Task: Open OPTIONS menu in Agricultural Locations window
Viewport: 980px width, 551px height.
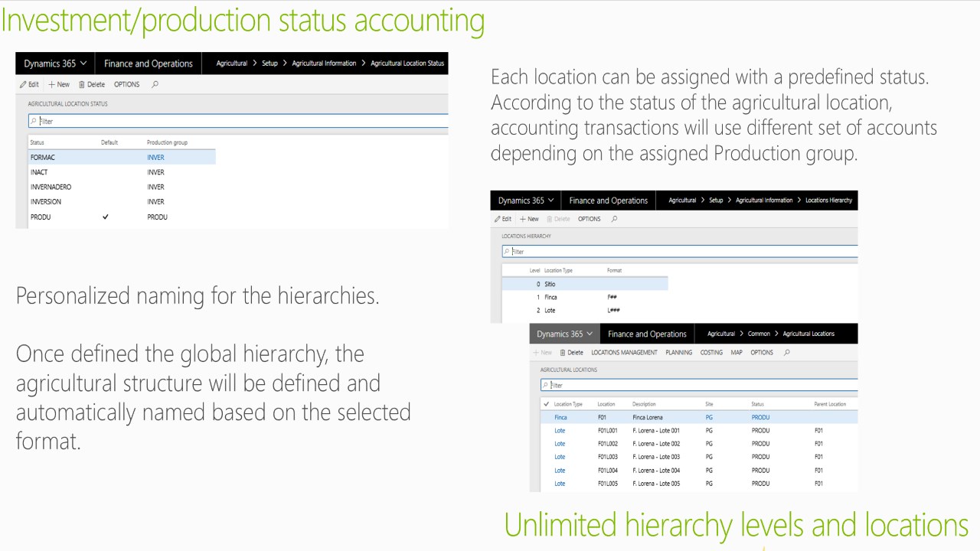Action: click(x=762, y=353)
